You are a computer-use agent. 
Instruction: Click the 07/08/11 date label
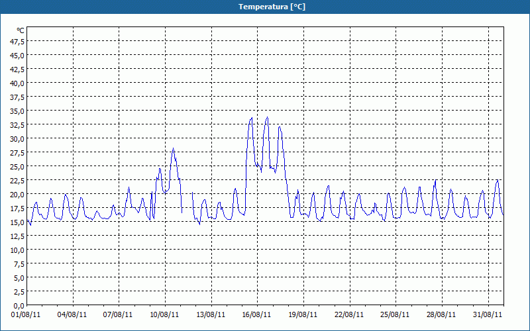tap(118, 314)
